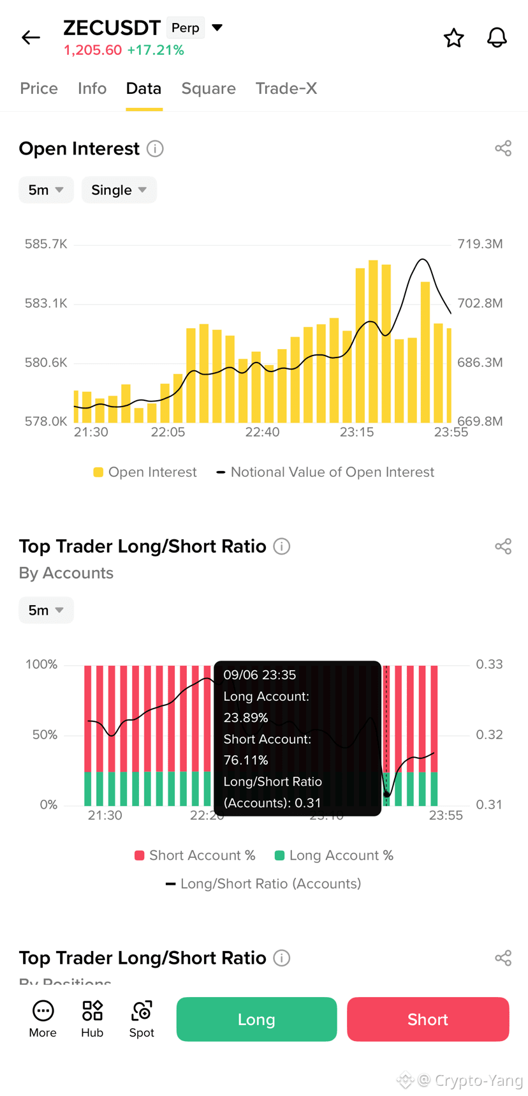The image size is (528, 1096).
Task: Open the Single mode dropdown
Action: [119, 190]
